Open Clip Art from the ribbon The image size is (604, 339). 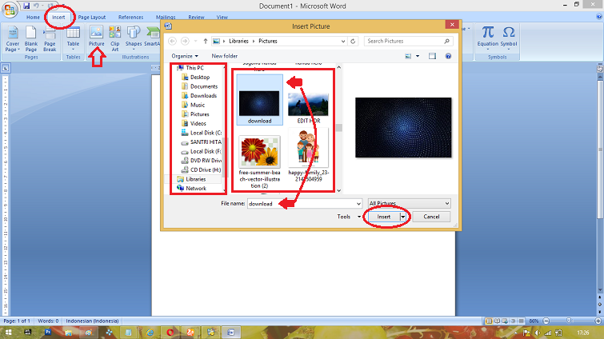[x=114, y=38]
